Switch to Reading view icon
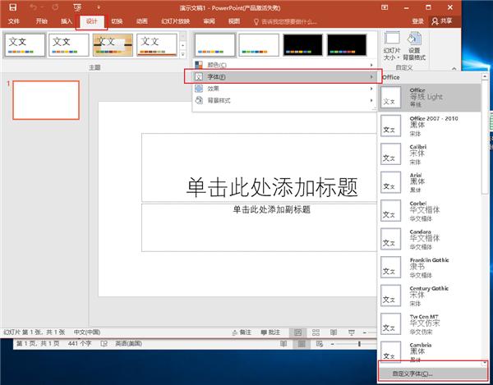Viewport: 493px width, 385px height. [x=334, y=332]
